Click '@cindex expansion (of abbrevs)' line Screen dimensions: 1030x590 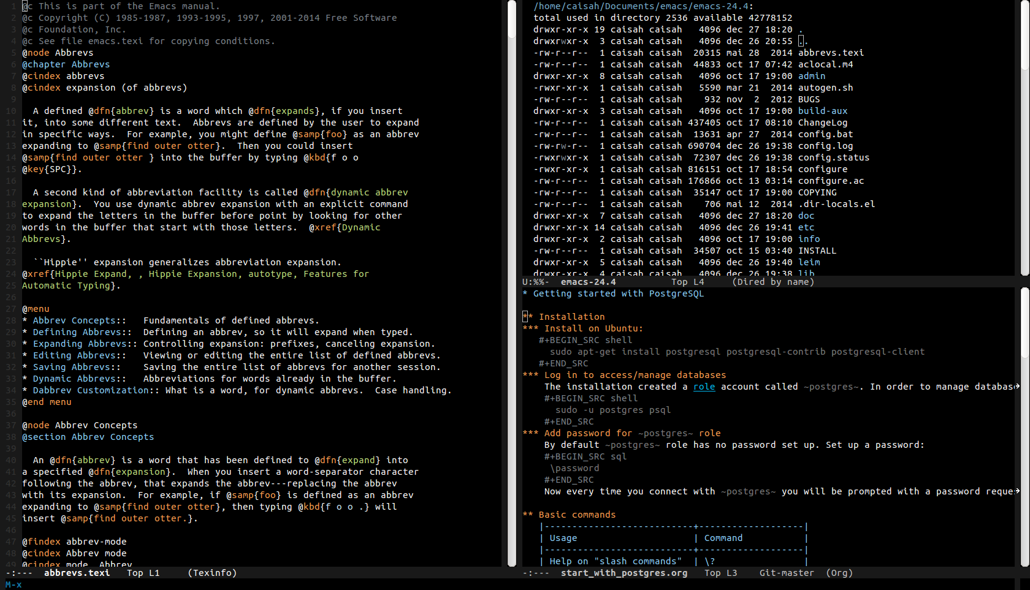tap(104, 88)
